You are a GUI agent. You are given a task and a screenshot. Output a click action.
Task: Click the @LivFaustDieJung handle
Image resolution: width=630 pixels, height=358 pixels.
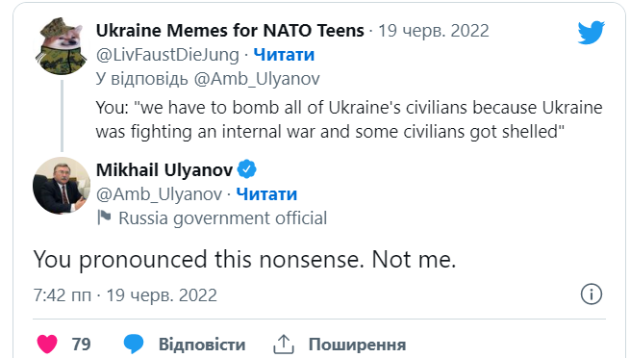[167, 55]
